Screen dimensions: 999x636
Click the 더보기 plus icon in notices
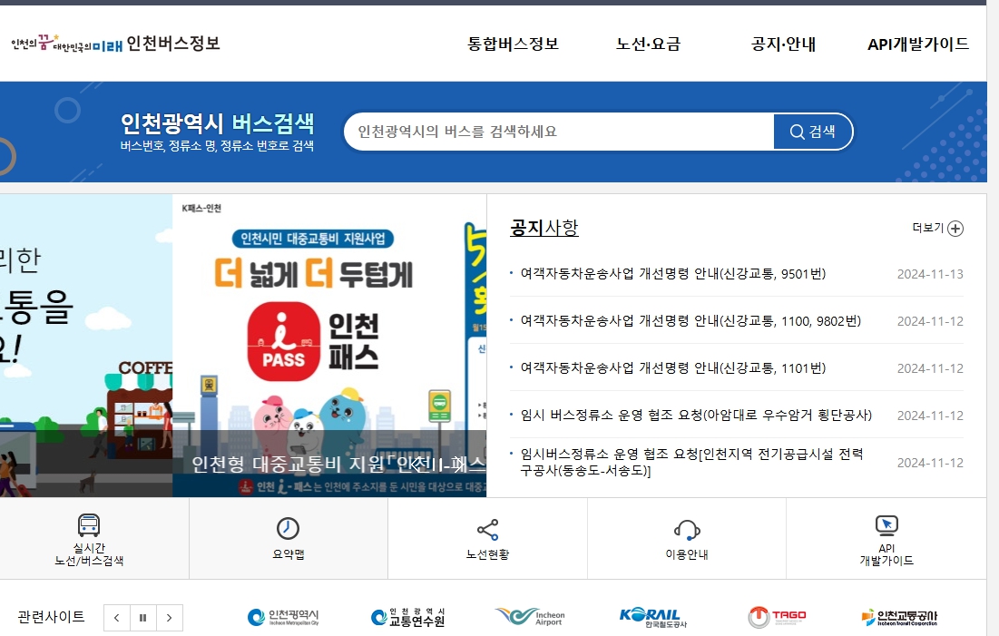pyautogui.click(x=955, y=228)
